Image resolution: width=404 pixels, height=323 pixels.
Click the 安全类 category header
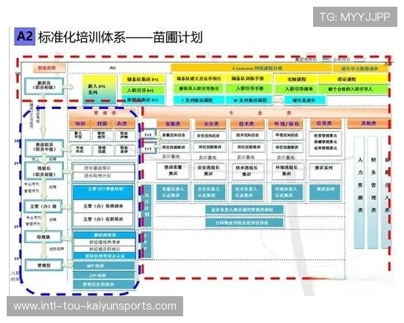tap(211, 124)
